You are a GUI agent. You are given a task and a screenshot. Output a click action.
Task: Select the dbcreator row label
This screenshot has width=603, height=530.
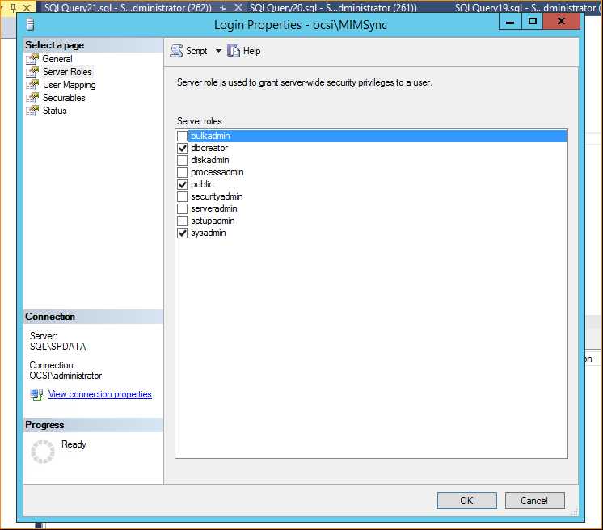pyautogui.click(x=209, y=148)
